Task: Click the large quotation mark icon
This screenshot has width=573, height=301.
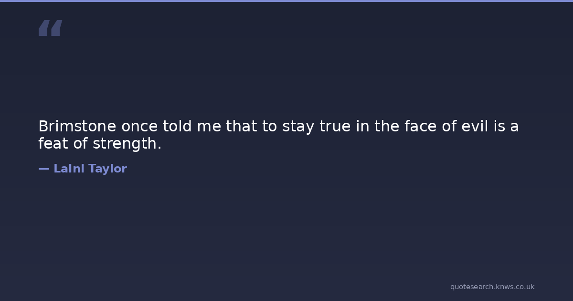Action: click(50, 28)
